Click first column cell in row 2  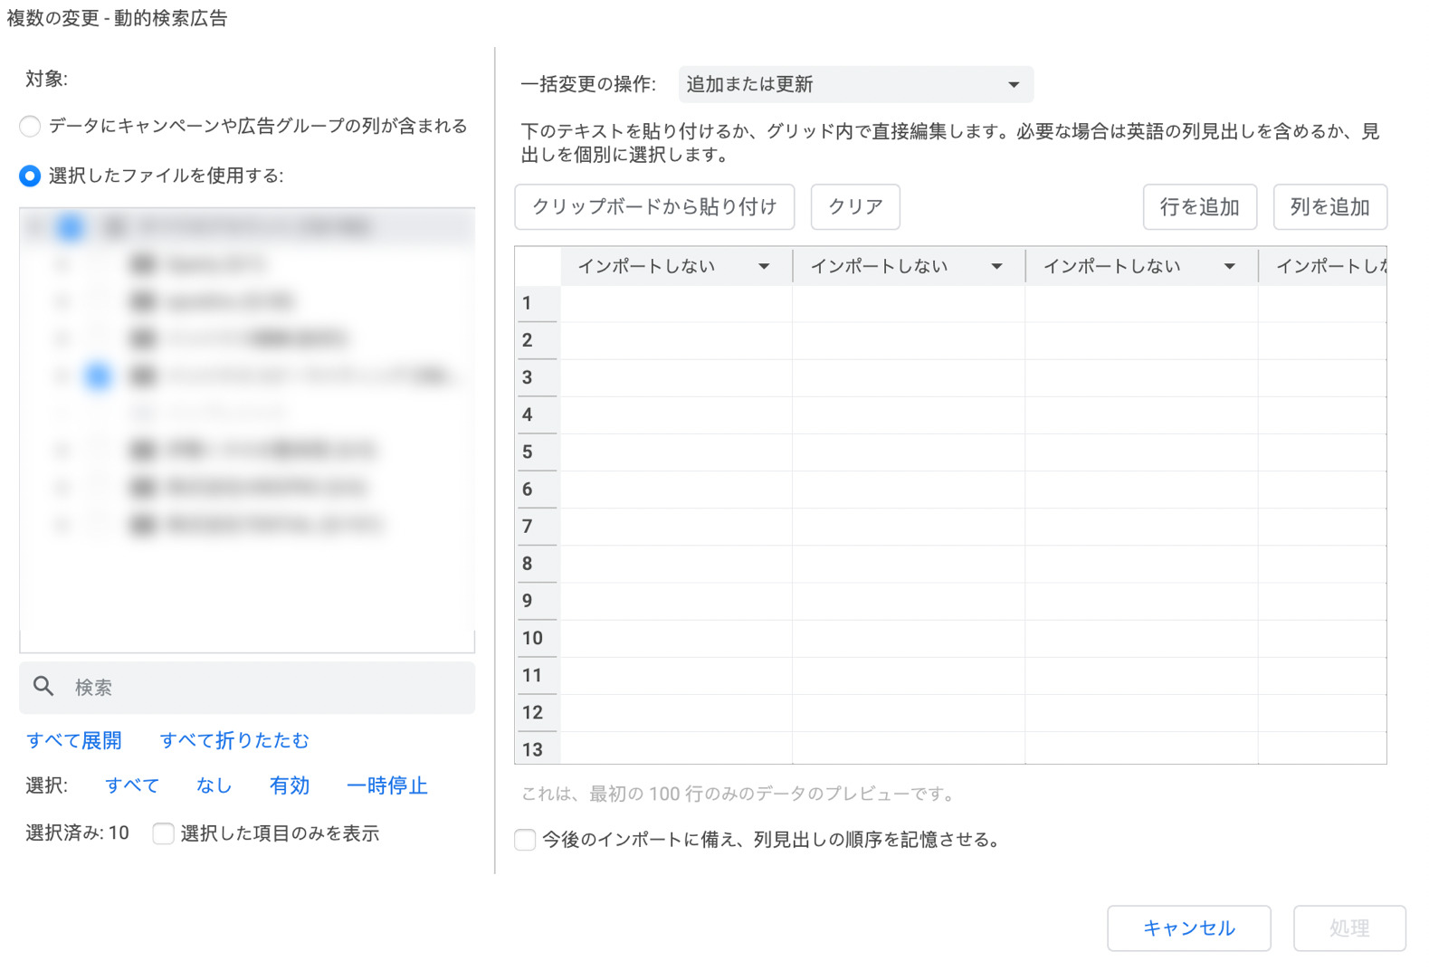coord(676,340)
